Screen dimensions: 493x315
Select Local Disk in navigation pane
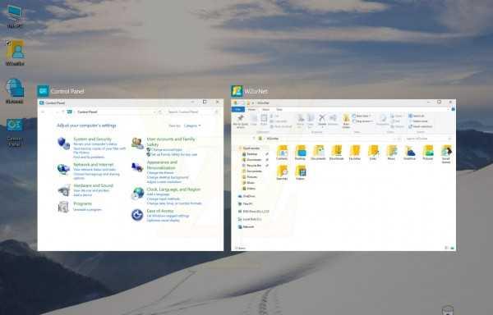(250, 219)
